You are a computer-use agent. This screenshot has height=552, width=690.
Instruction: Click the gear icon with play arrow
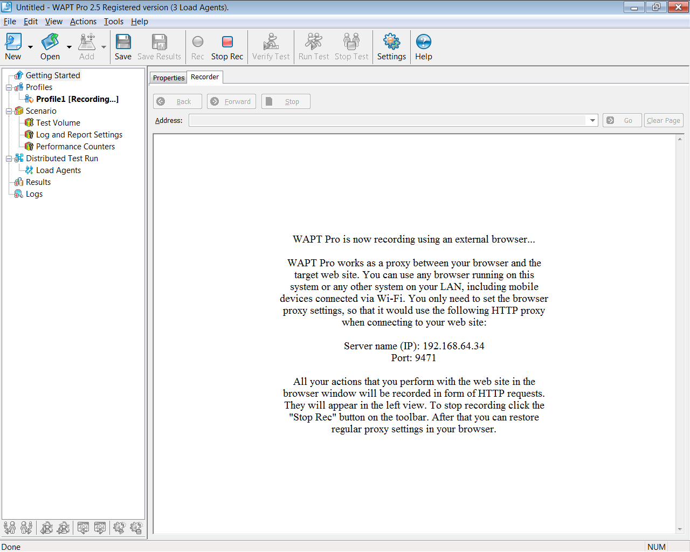(x=119, y=528)
